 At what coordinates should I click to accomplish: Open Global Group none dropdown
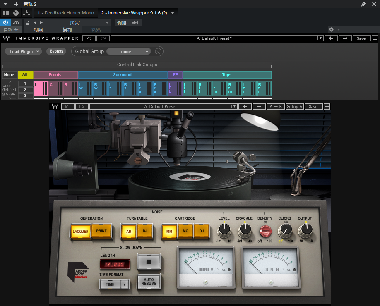(129, 51)
